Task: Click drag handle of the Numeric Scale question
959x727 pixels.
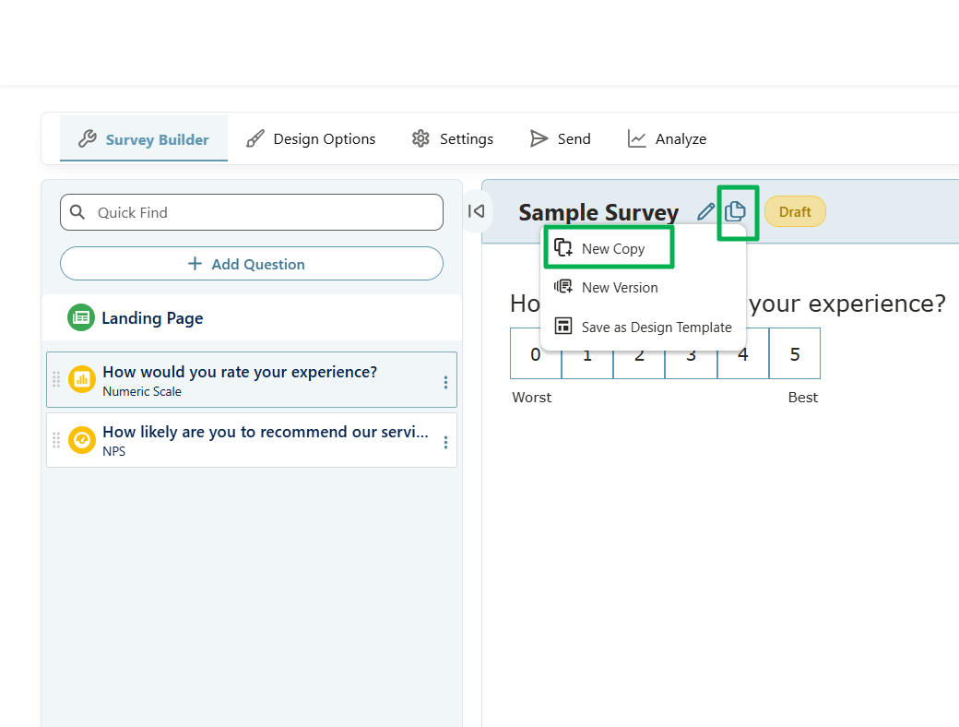Action: [x=56, y=379]
